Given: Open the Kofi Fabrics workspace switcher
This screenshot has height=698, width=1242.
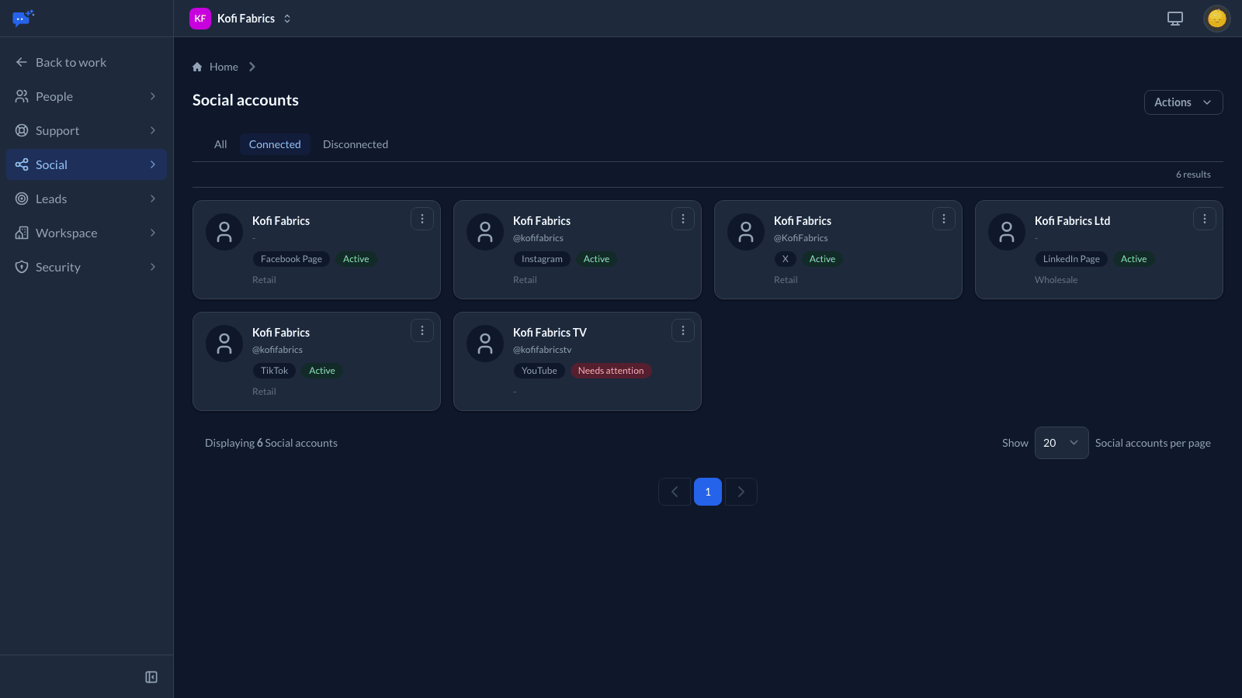Looking at the screenshot, I should (241, 19).
